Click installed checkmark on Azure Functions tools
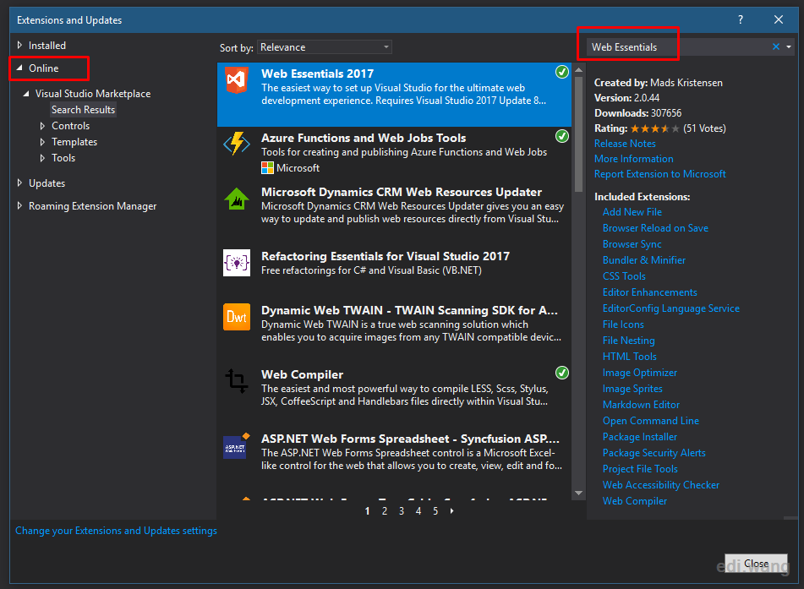 point(562,136)
